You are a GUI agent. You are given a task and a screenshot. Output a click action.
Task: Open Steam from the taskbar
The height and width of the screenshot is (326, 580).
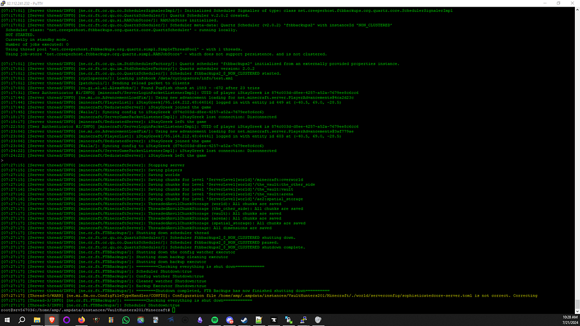[x=244, y=320]
